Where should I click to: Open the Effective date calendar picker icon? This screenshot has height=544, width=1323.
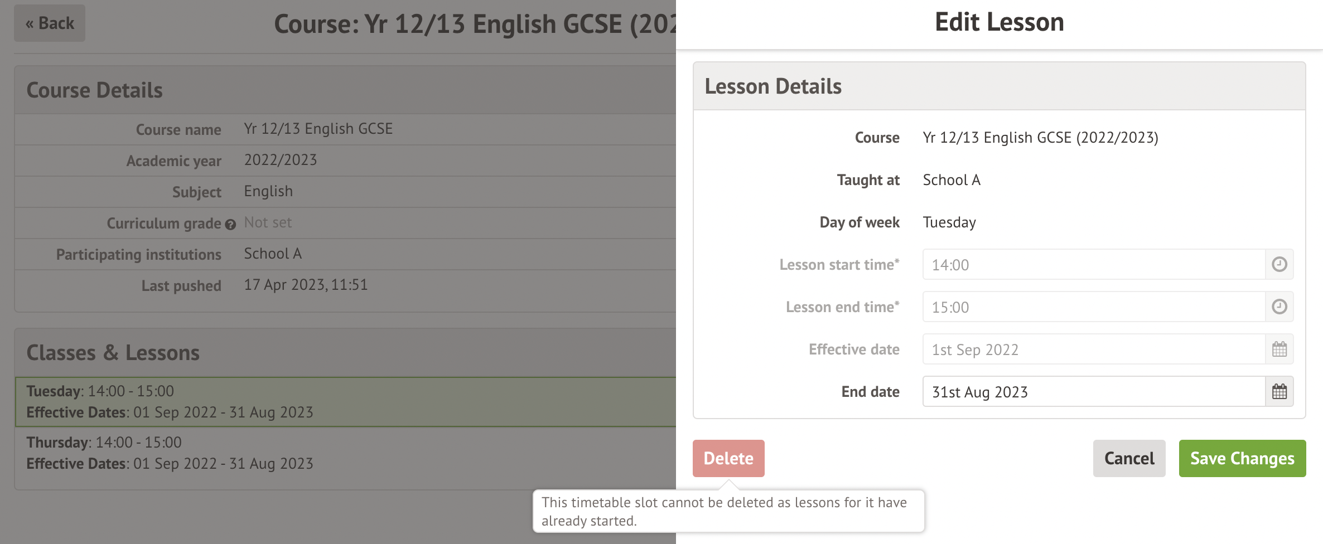coord(1279,349)
